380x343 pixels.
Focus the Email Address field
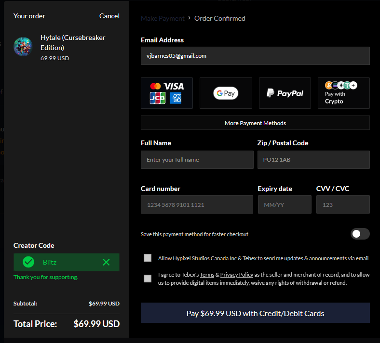click(x=255, y=56)
